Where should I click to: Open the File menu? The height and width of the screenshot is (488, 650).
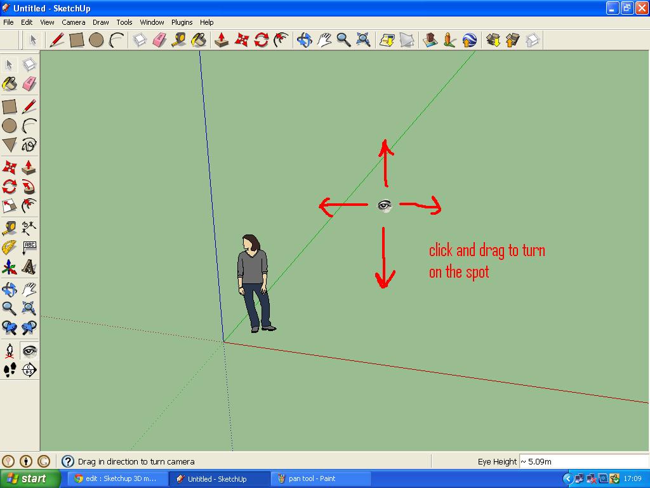[8, 22]
